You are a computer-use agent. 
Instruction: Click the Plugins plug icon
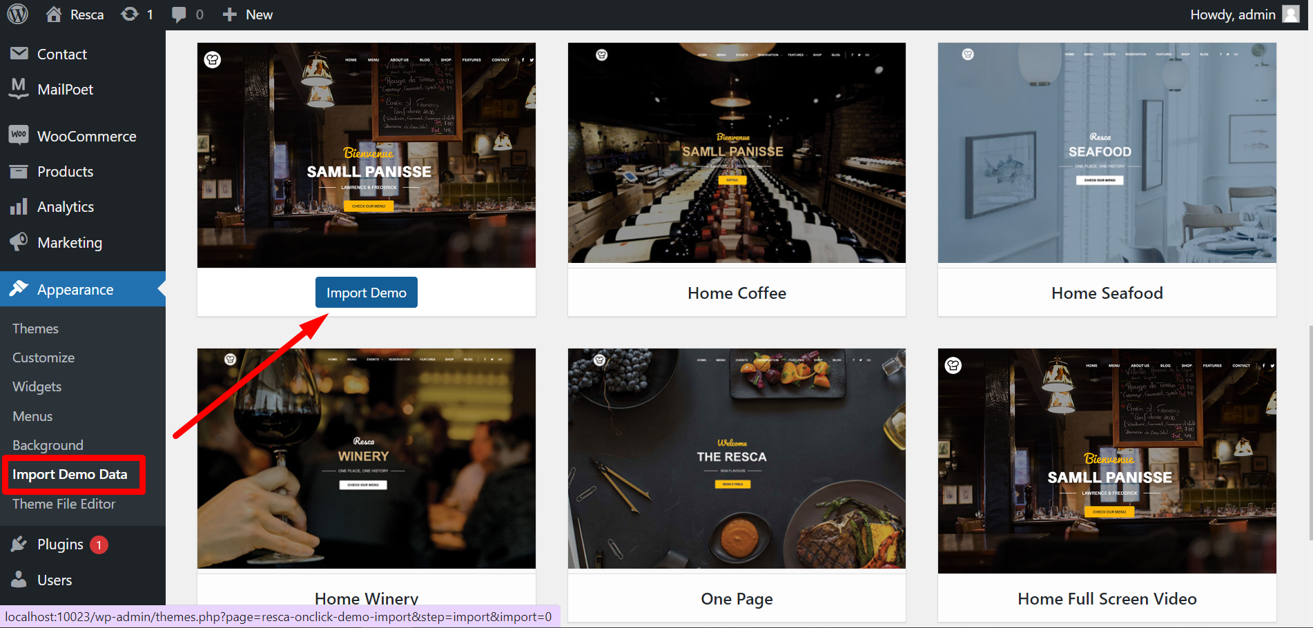(x=19, y=544)
